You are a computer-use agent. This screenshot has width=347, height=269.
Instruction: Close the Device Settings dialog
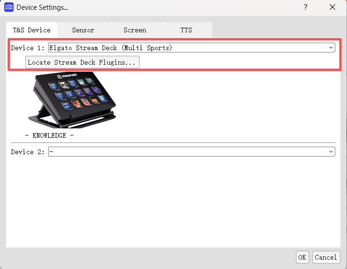(332, 7)
